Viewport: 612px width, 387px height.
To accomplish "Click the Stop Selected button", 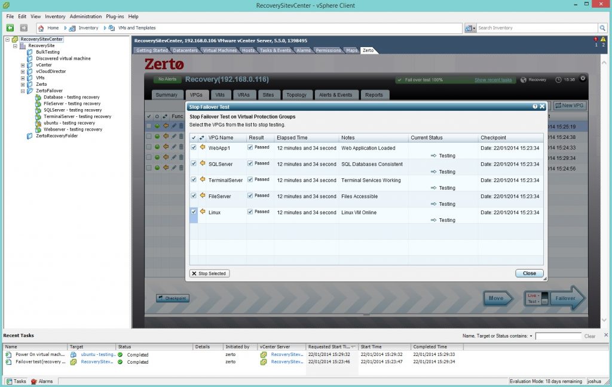I will pos(210,273).
